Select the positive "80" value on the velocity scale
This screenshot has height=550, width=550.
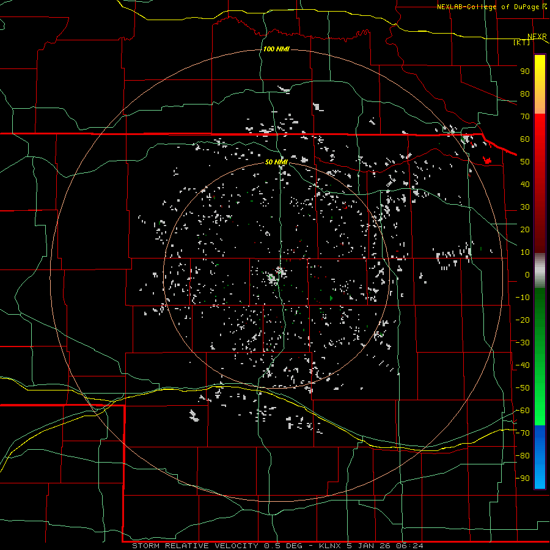pos(525,94)
